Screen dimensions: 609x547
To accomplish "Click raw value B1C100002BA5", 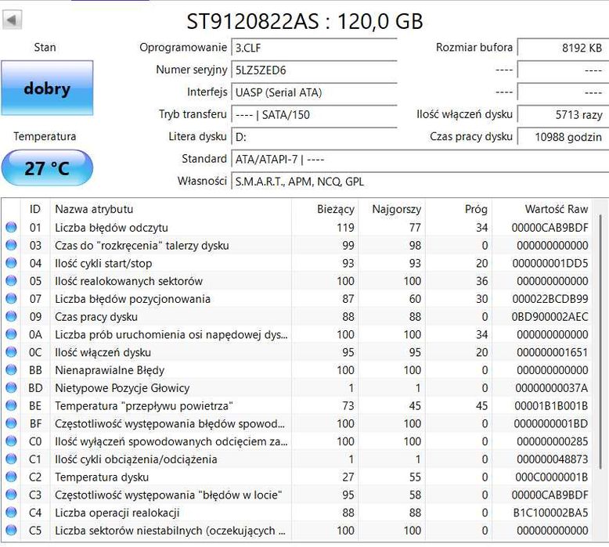I will [551, 513].
